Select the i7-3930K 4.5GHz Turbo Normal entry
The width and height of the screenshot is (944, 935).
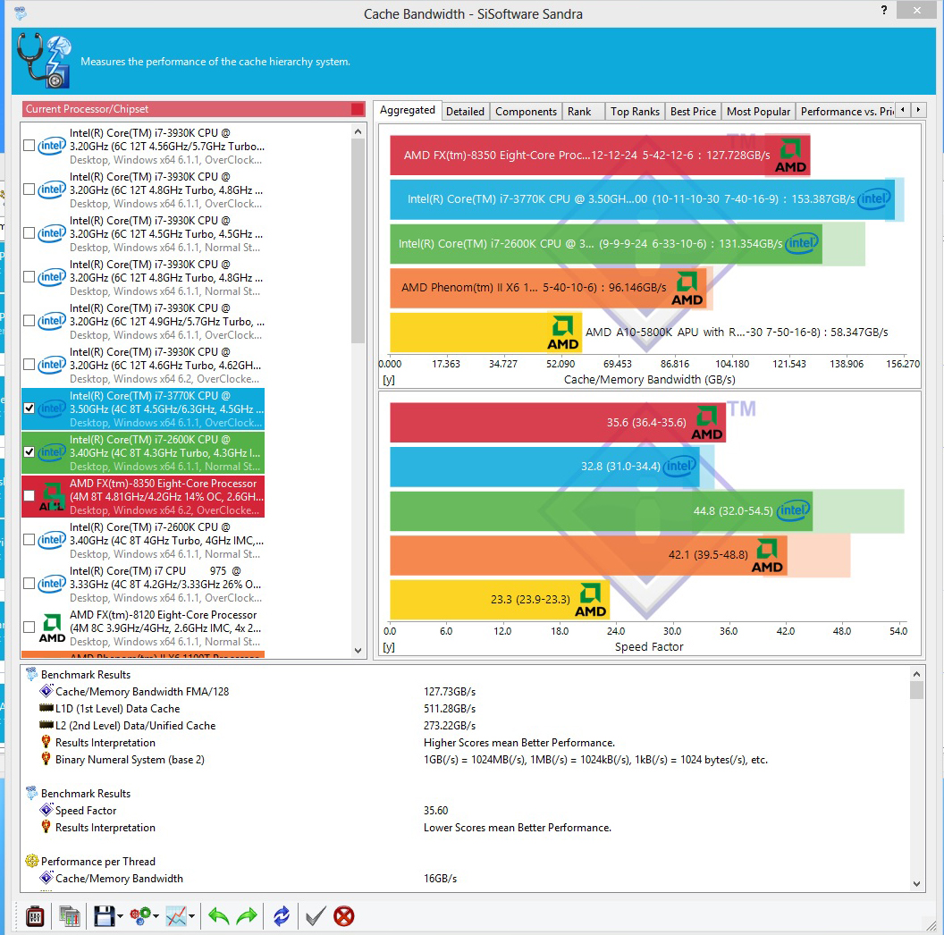point(143,233)
